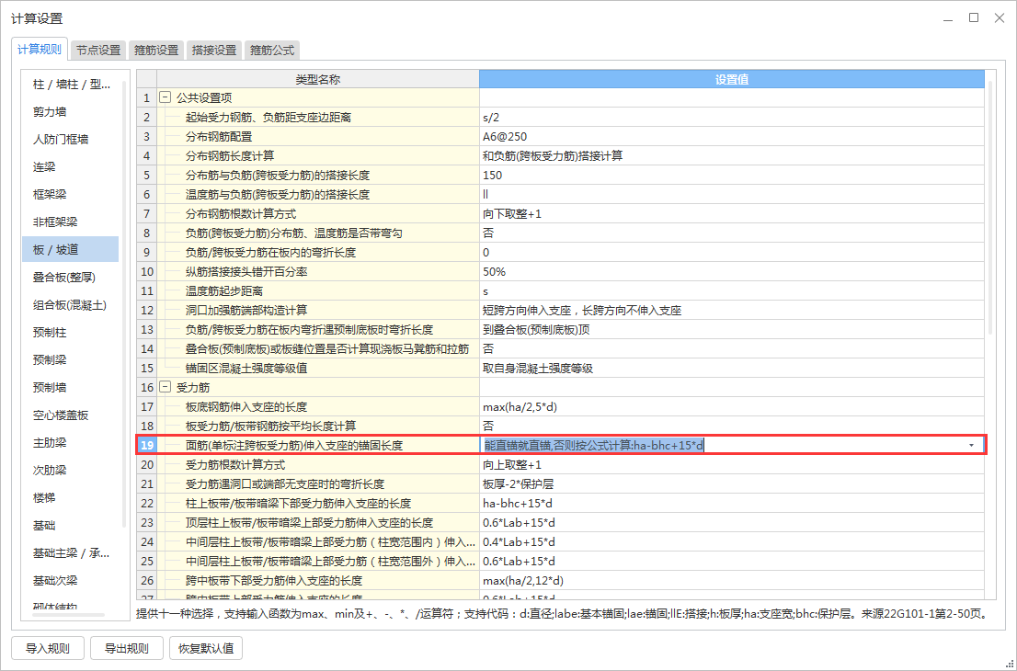Viewport: 1017px width, 671px height.
Task: Select 次肋梁 in the sidebar
Action: pyautogui.click(x=72, y=471)
